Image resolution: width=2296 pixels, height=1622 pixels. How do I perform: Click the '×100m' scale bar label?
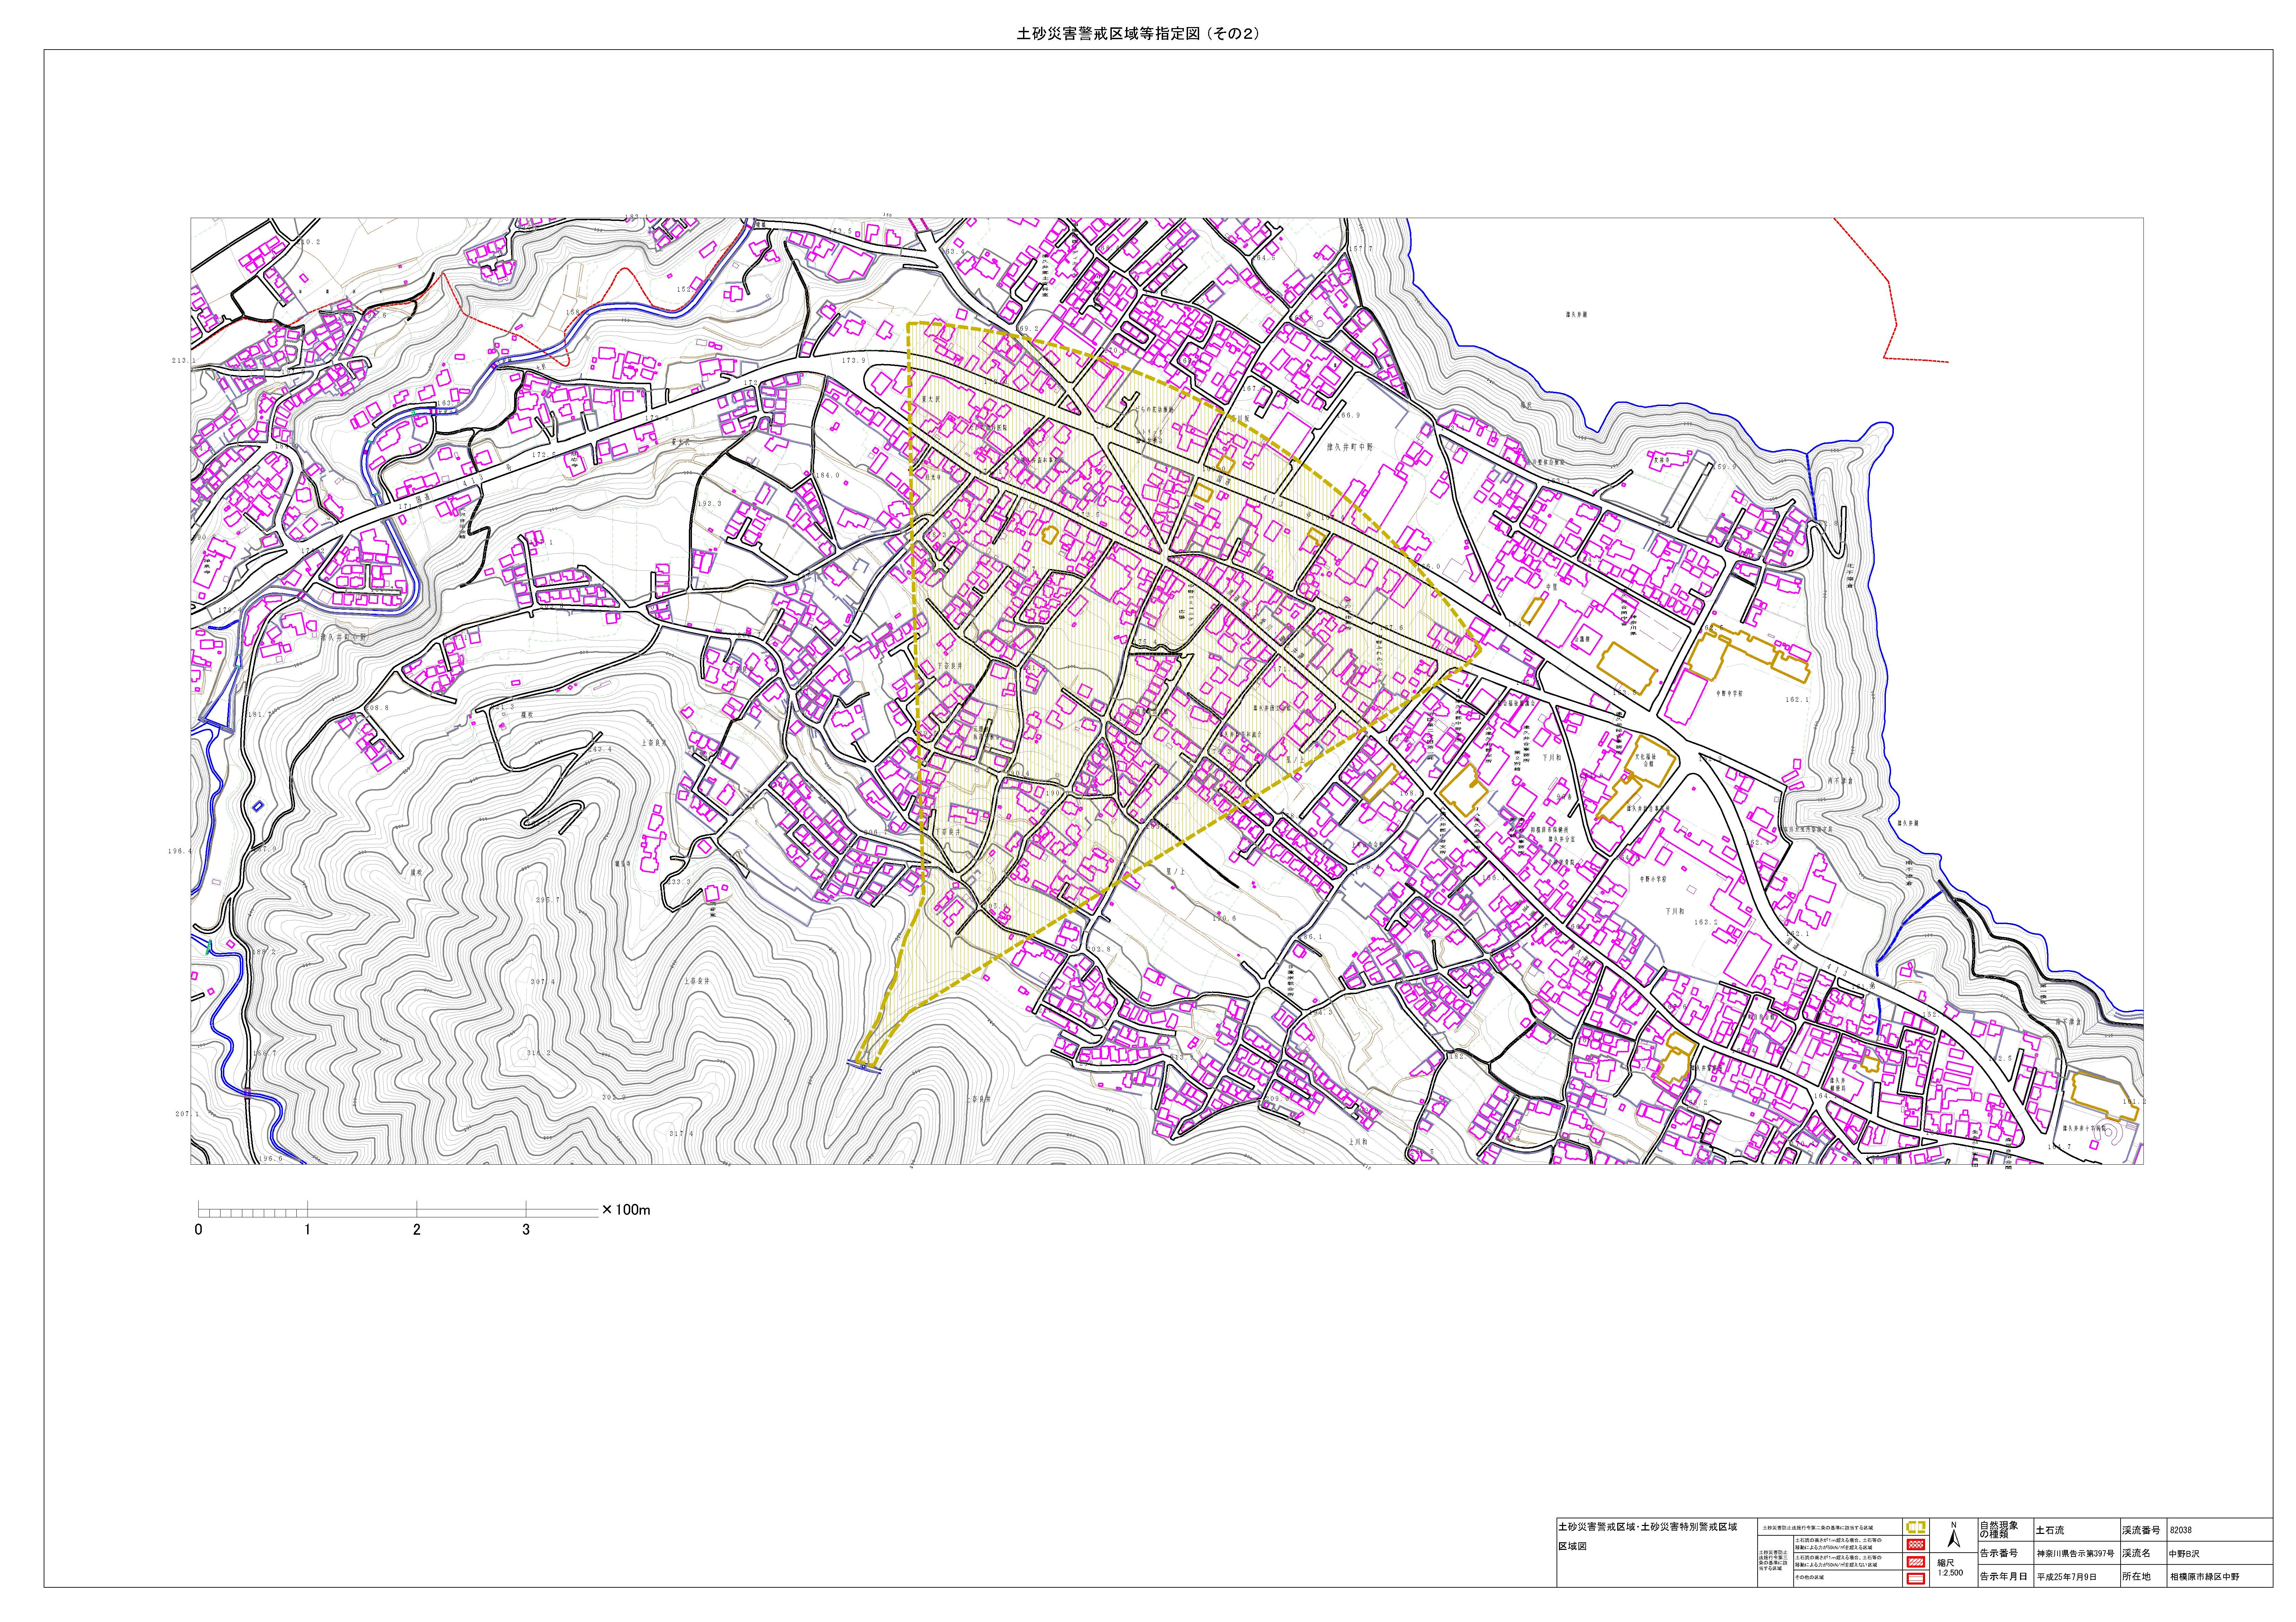pyautogui.click(x=626, y=1210)
